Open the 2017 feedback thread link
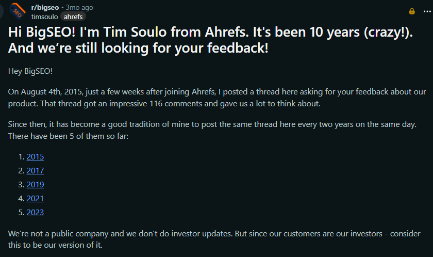The width and height of the screenshot is (433, 257). click(35, 170)
